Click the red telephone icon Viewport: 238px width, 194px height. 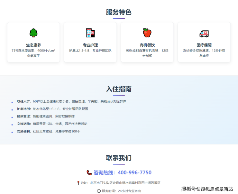pos(89,173)
